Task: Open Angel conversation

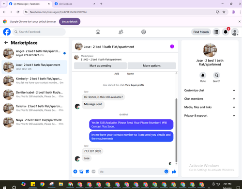Action: (34, 53)
